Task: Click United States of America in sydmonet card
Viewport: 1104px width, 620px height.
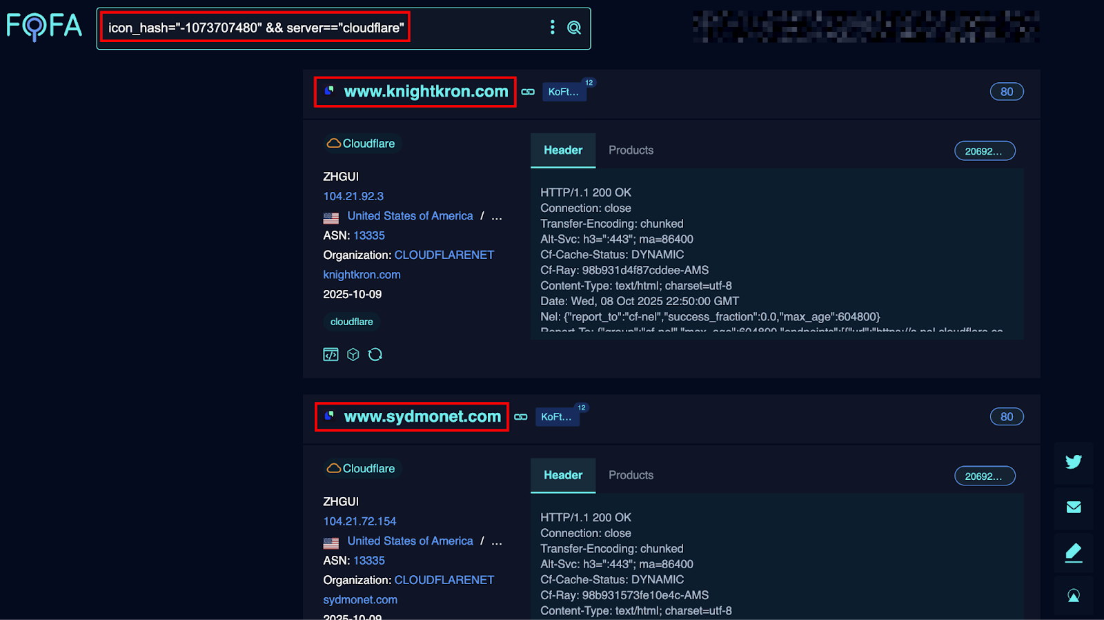Action: (x=410, y=541)
